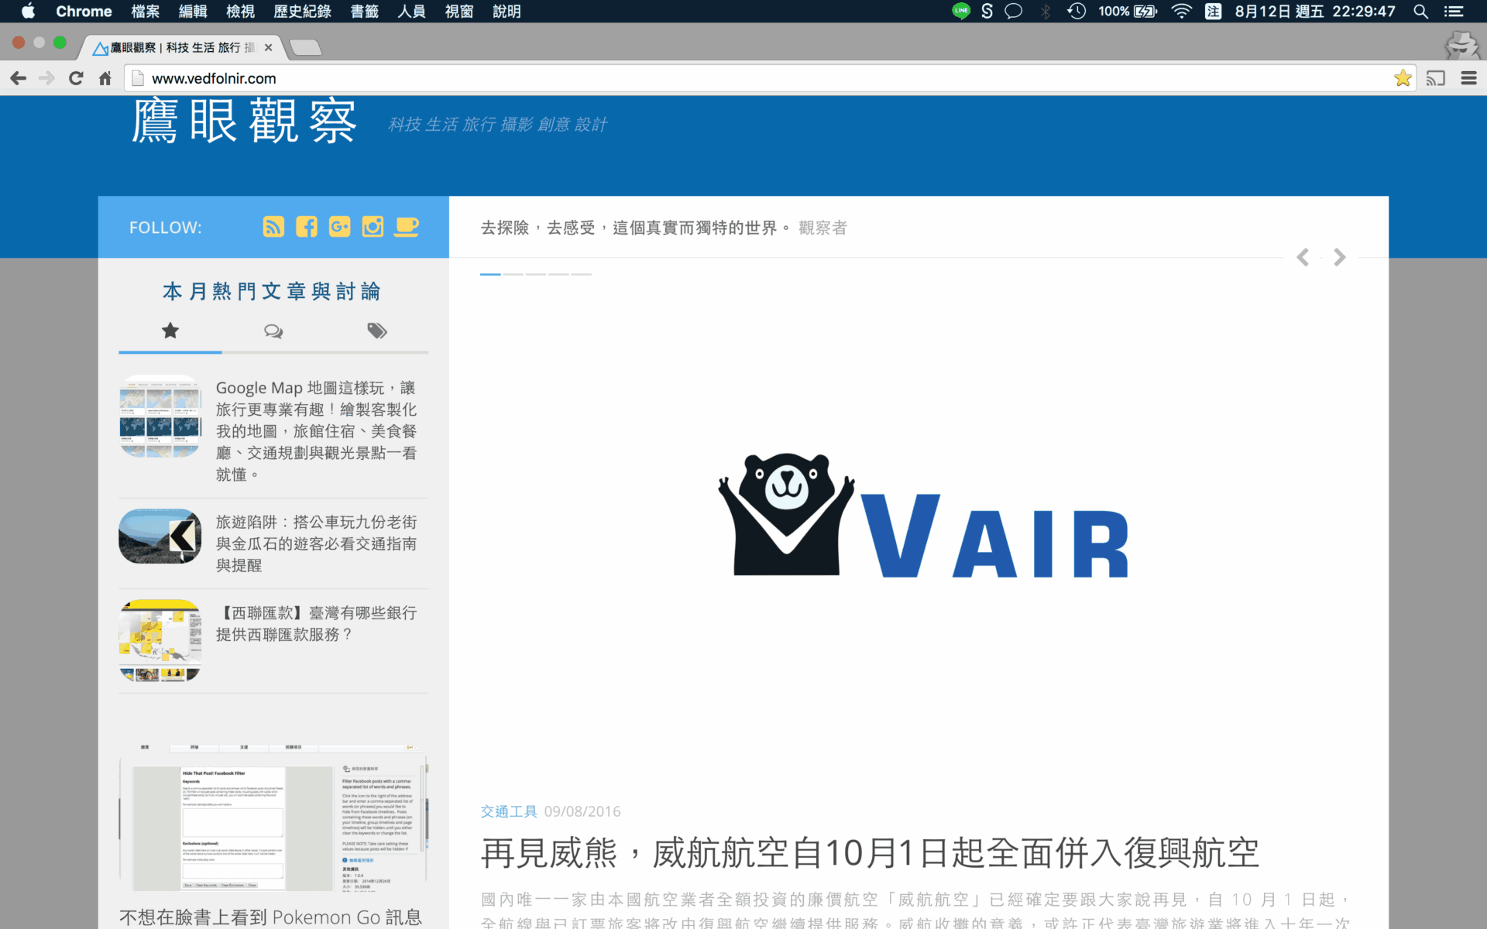This screenshot has width=1487, height=929.
Task: Open the LINE menu bar icon
Action: (x=961, y=11)
